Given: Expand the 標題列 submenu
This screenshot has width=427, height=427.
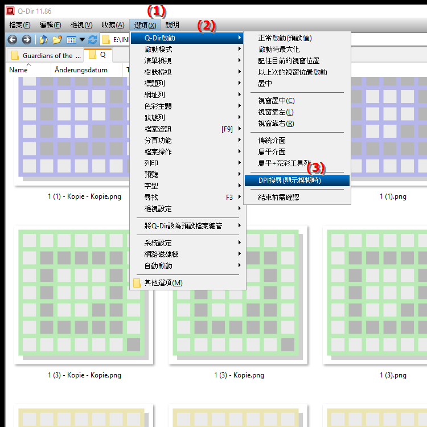Looking at the screenshot, I should coord(187,83).
